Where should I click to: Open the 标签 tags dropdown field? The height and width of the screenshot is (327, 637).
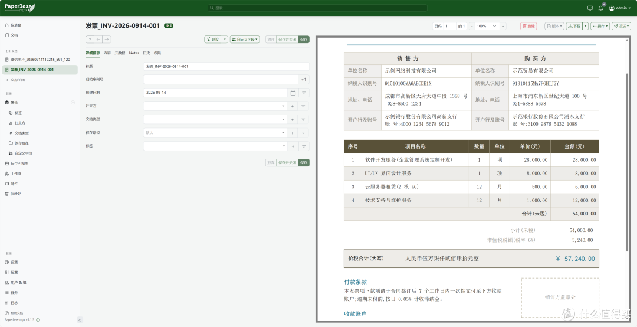pyautogui.click(x=215, y=146)
